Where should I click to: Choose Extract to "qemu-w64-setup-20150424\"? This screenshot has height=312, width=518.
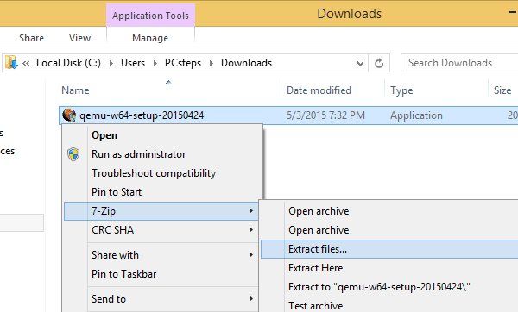pos(379,287)
